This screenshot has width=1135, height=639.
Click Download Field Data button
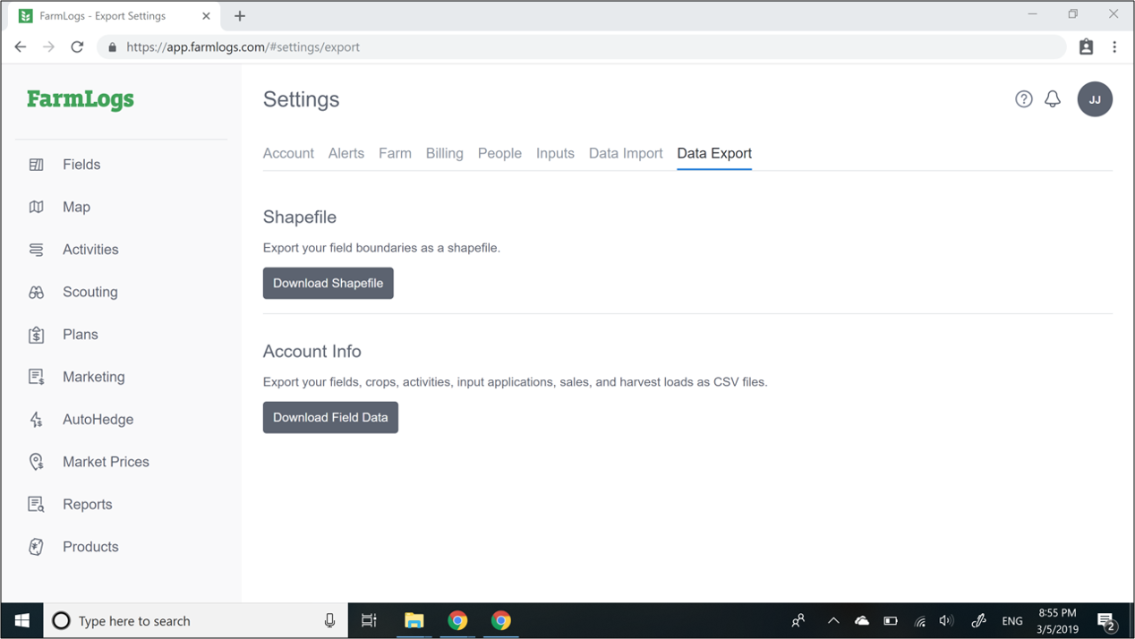click(330, 417)
